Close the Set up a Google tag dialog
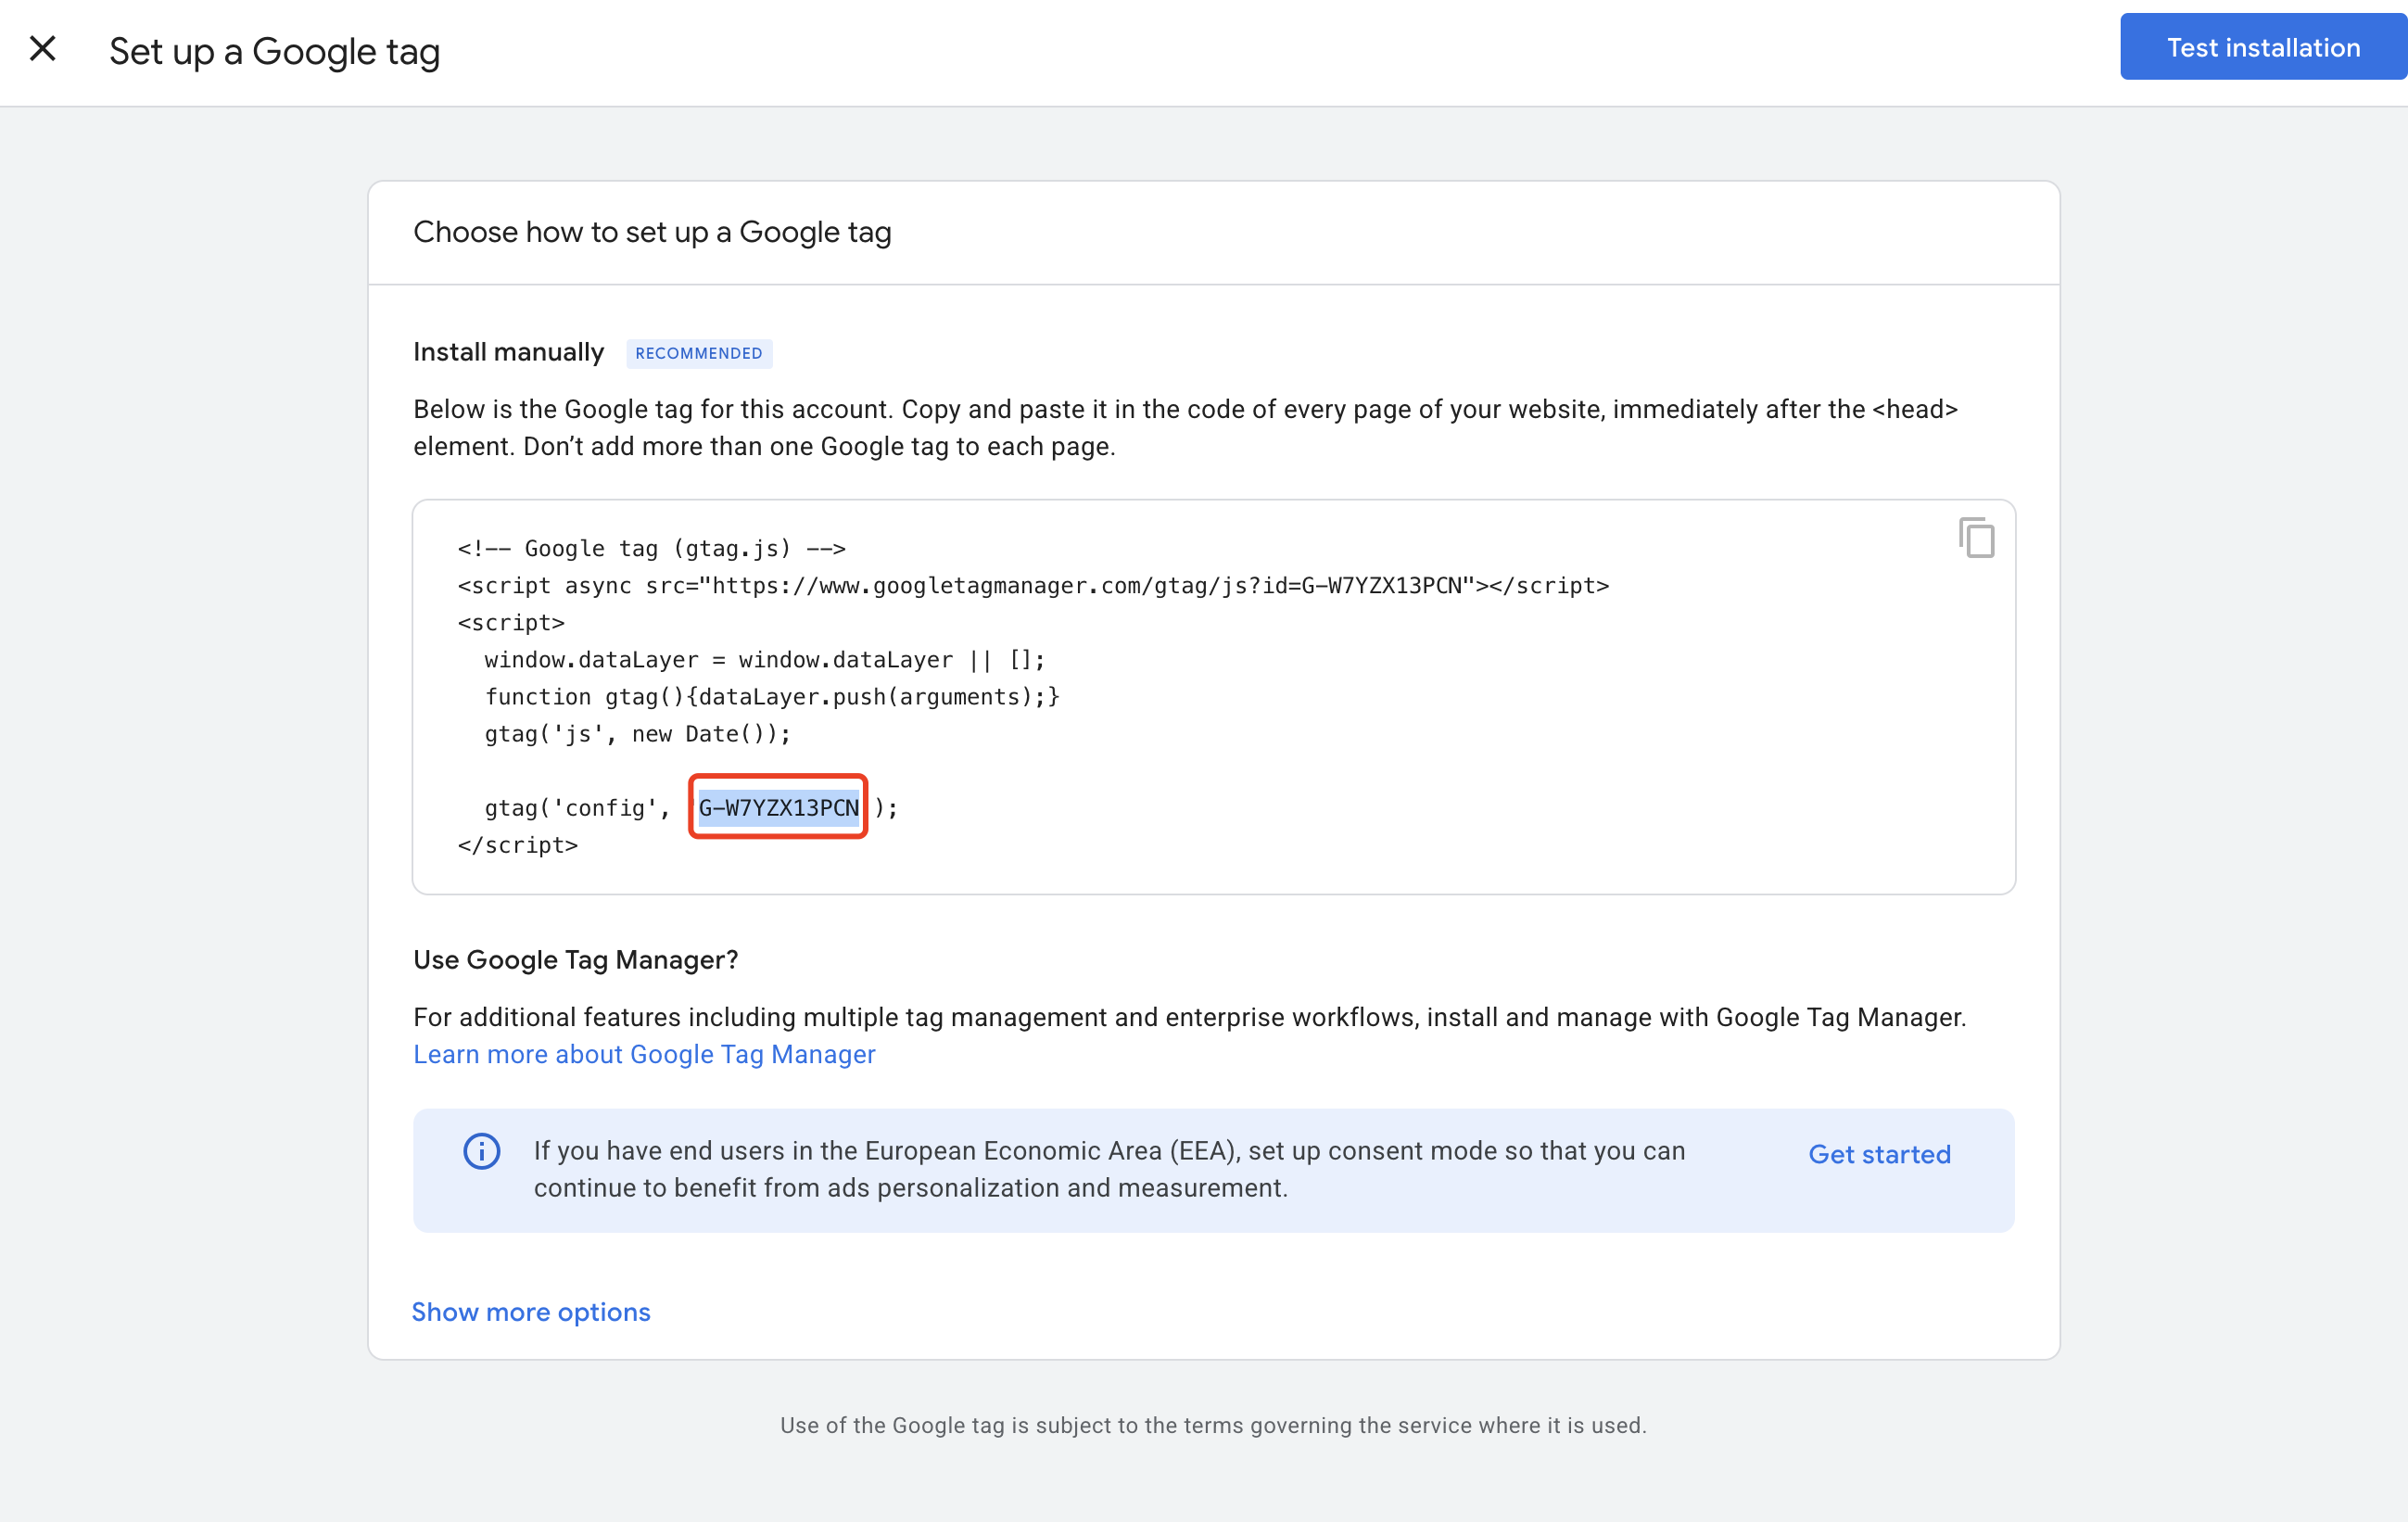The image size is (2408, 1522). (43, 48)
